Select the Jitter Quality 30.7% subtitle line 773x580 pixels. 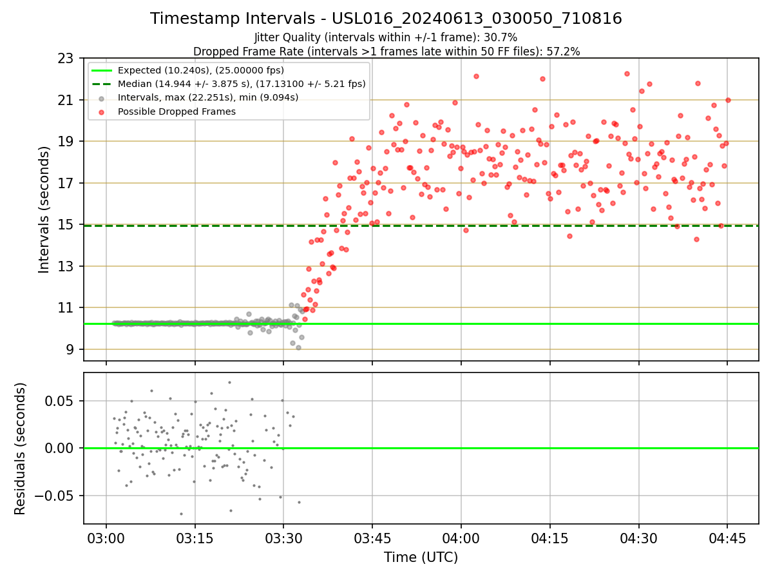[386, 37]
